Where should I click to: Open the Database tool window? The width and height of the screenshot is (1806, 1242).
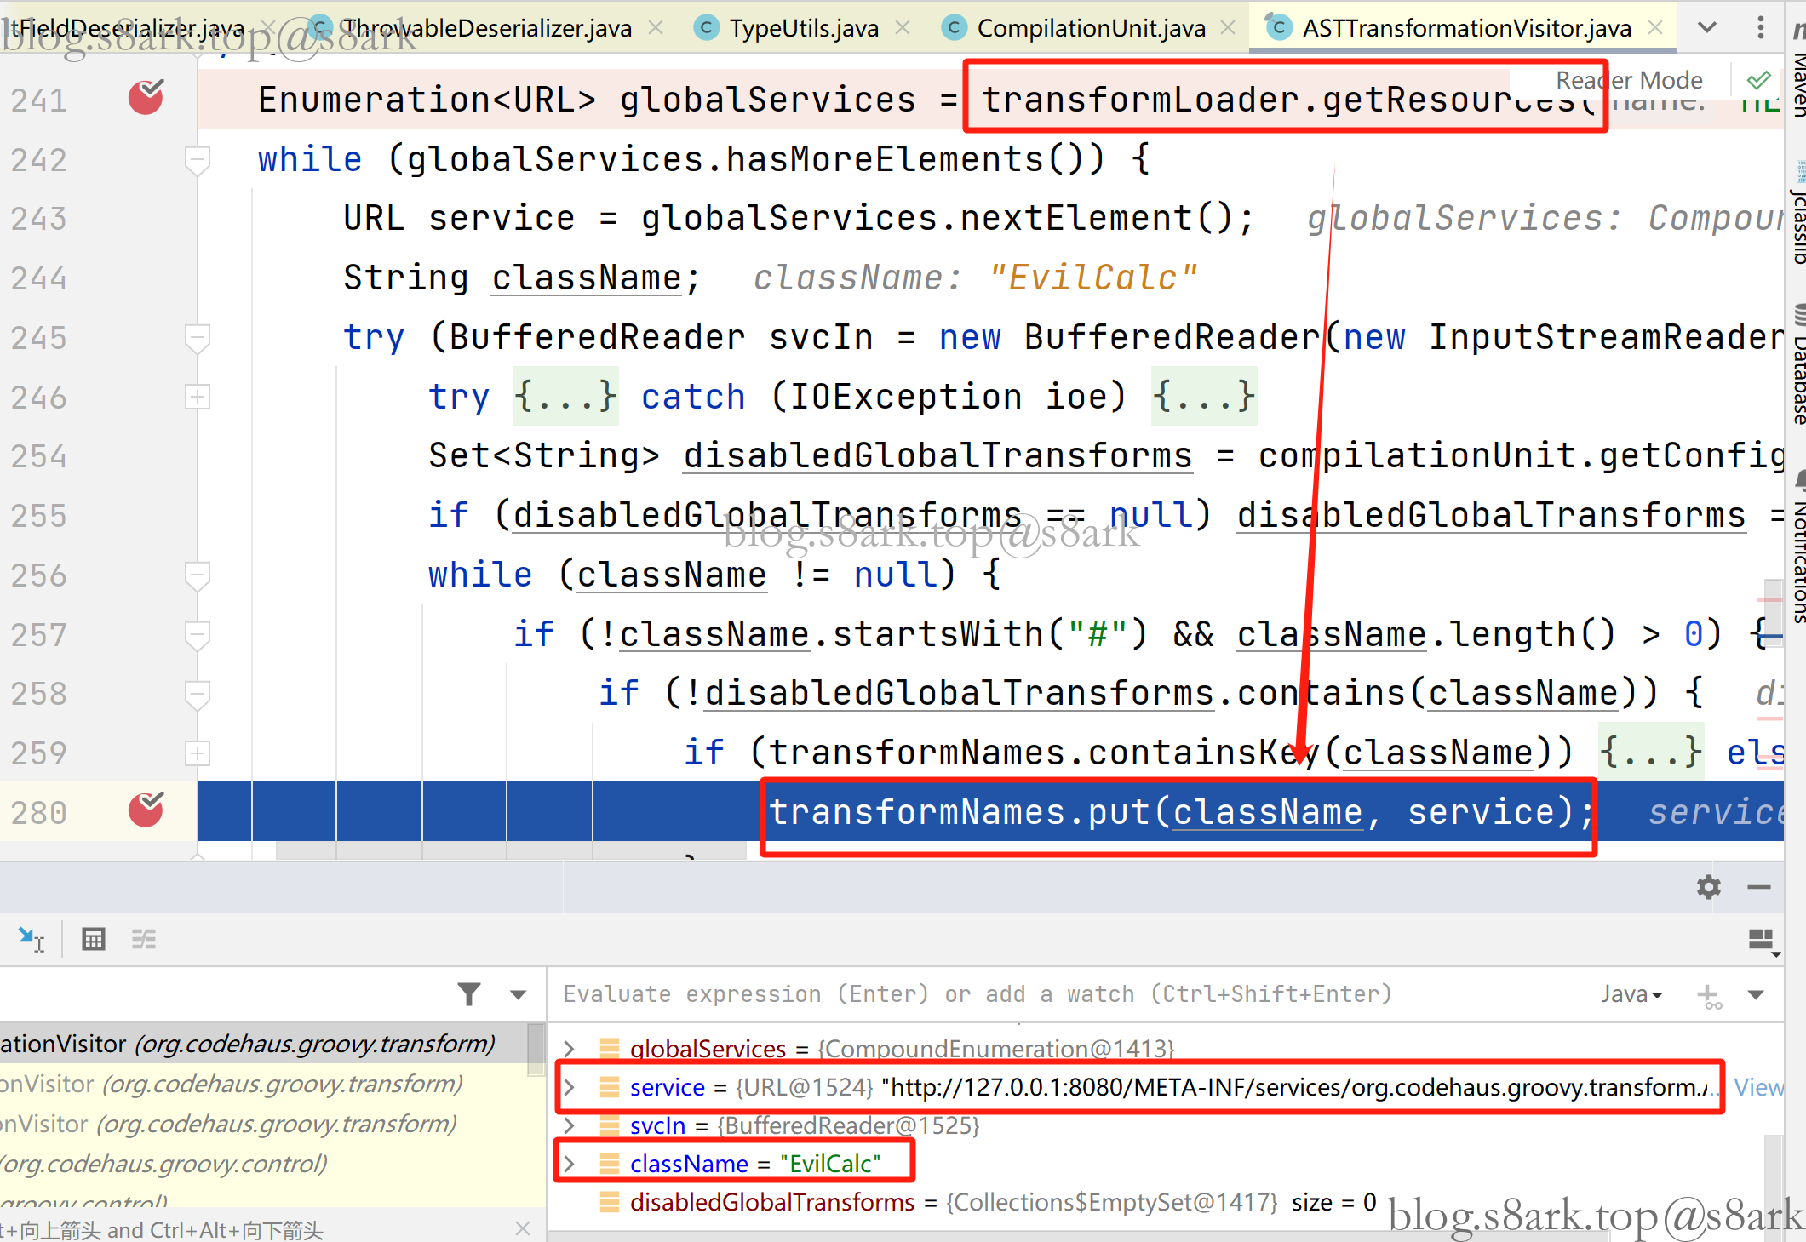(1797, 366)
